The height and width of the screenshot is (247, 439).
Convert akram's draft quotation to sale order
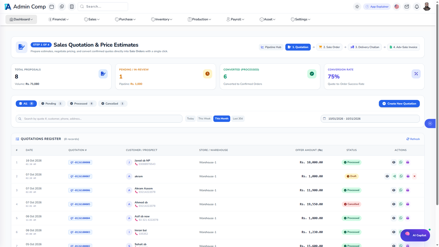pos(394,176)
